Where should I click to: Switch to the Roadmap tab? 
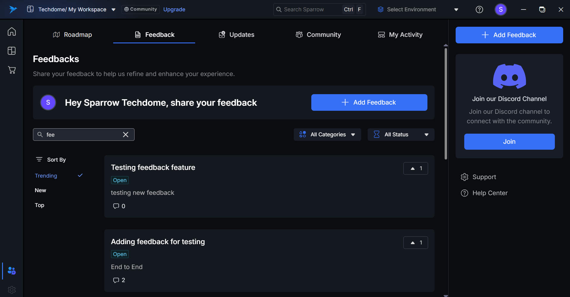click(72, 35)
